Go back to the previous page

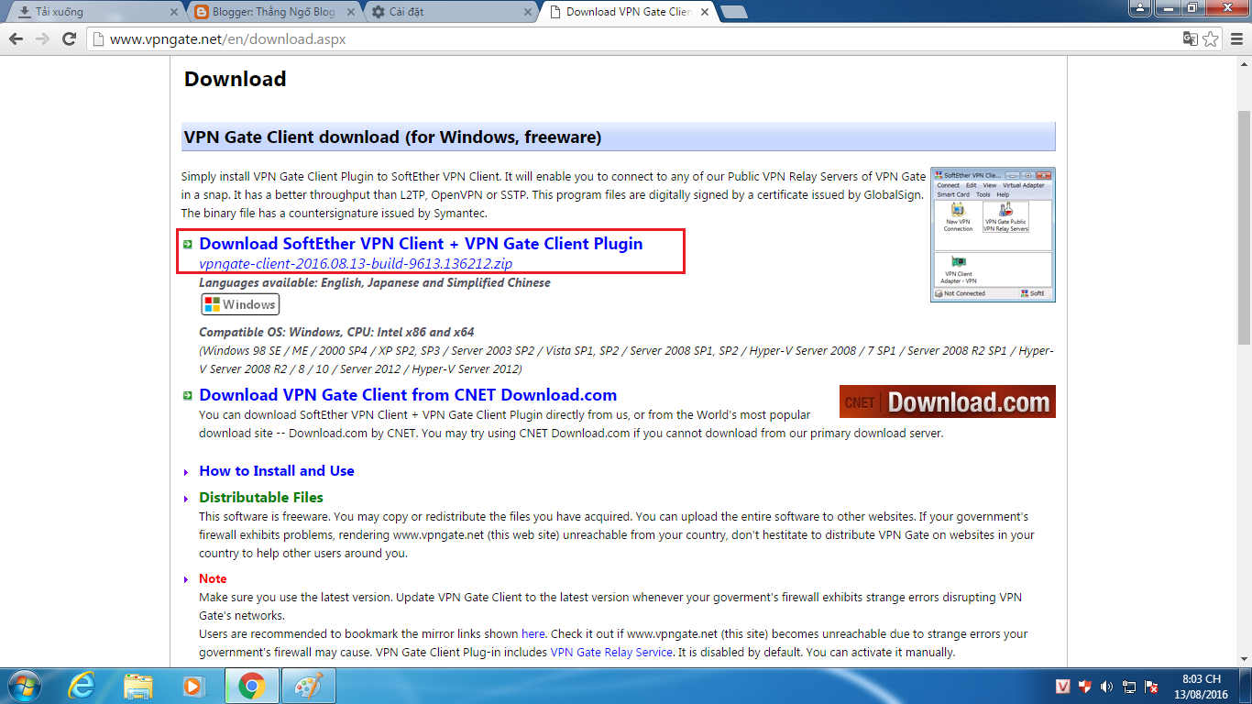coord(16,39)
